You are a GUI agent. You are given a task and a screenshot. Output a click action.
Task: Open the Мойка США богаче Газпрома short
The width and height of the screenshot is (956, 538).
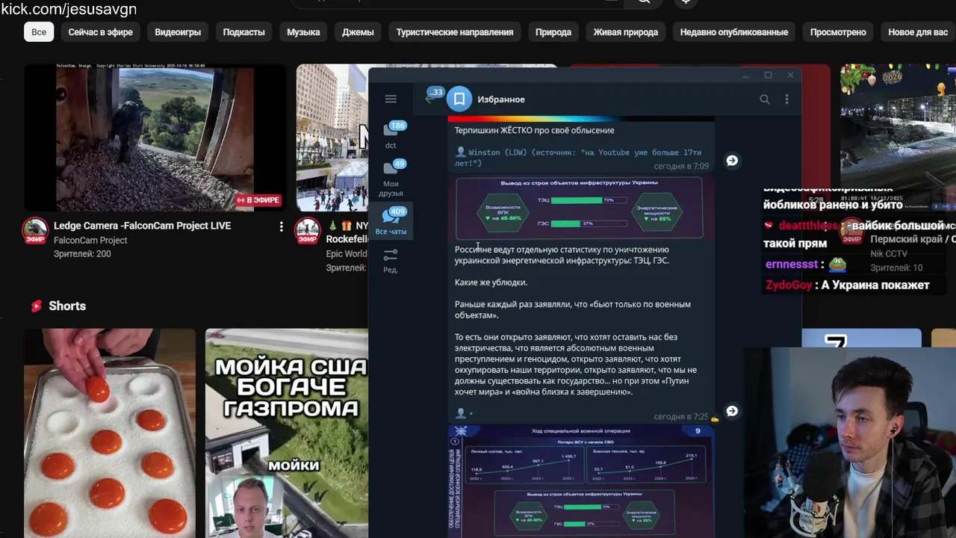pyautogui.click(x=287, y=433)
